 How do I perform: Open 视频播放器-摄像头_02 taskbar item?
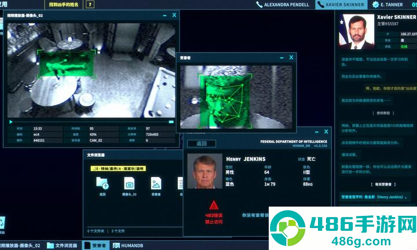(x=20, y=245)
